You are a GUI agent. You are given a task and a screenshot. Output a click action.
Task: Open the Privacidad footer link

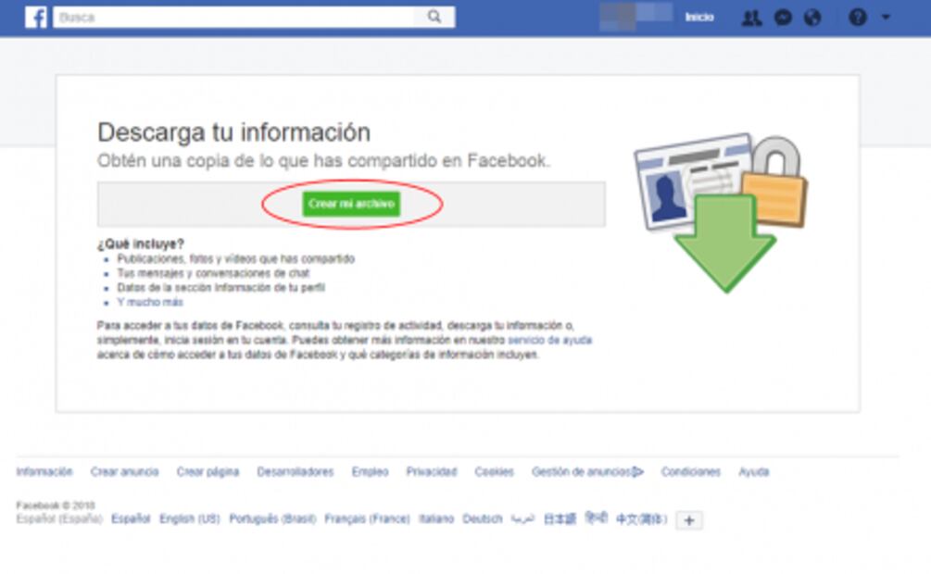click(x=431, y=472)
